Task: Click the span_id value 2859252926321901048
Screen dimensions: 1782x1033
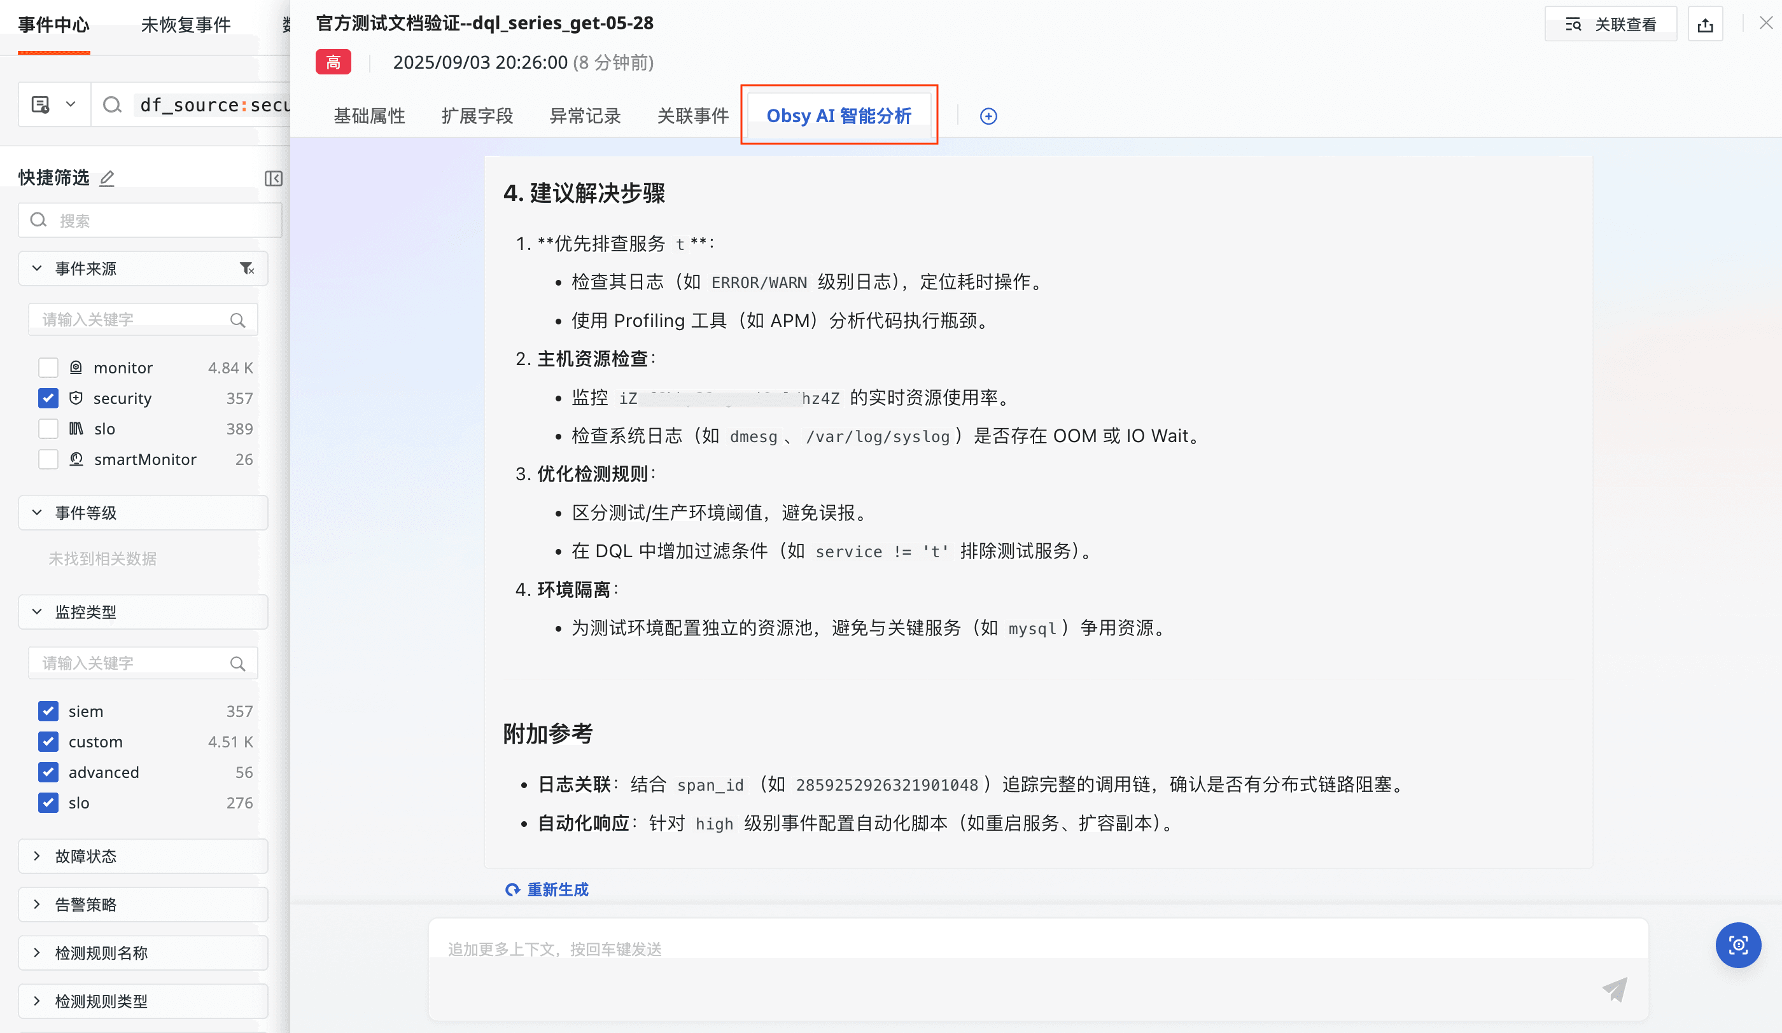Action: (887, 785)
